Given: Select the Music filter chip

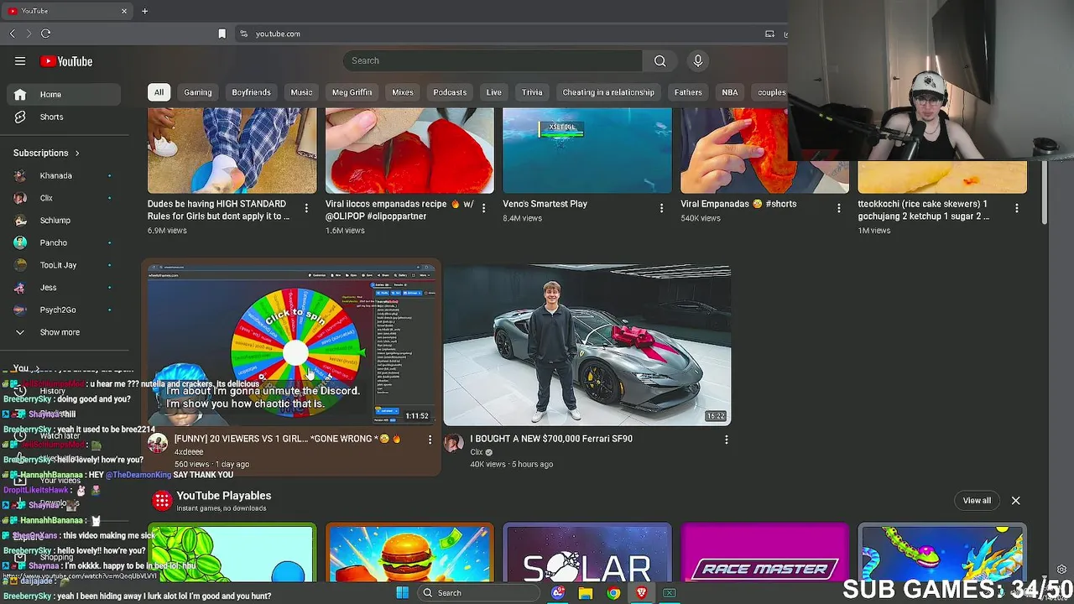Looking at the screenshot, I should [301, 92].
